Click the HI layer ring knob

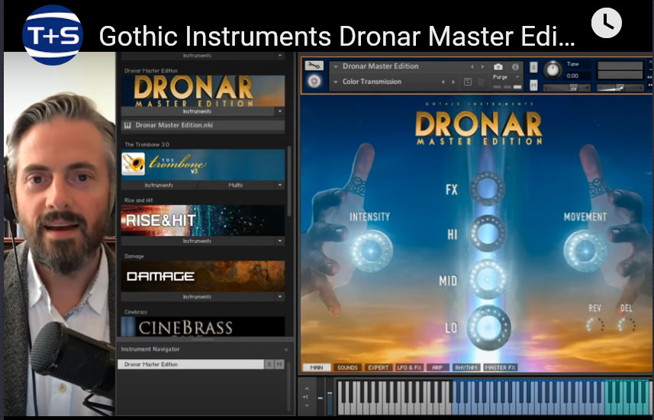coord(488,233)
